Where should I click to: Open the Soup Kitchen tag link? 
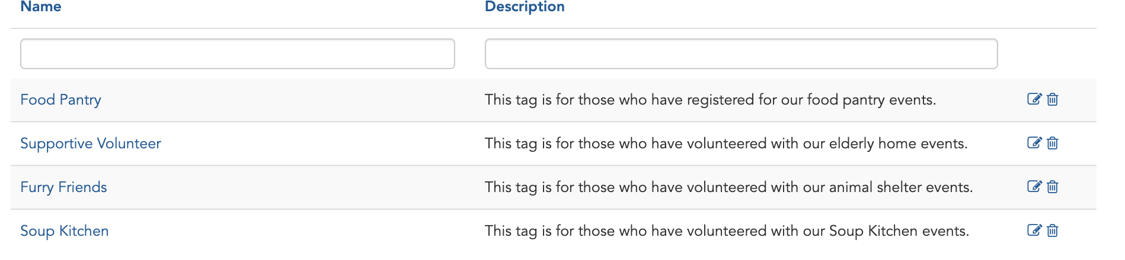65,231
